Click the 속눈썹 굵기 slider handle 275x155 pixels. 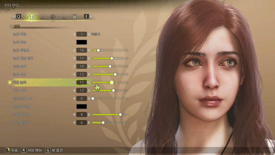(103, 123)
